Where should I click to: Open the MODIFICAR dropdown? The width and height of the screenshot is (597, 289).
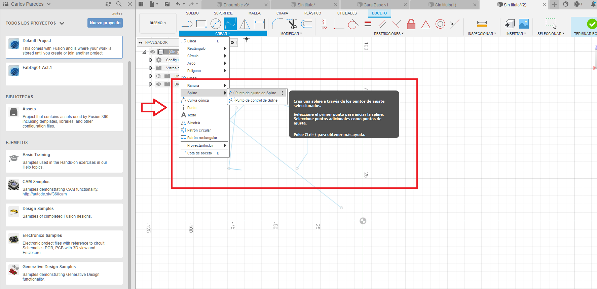click(291, 34)
